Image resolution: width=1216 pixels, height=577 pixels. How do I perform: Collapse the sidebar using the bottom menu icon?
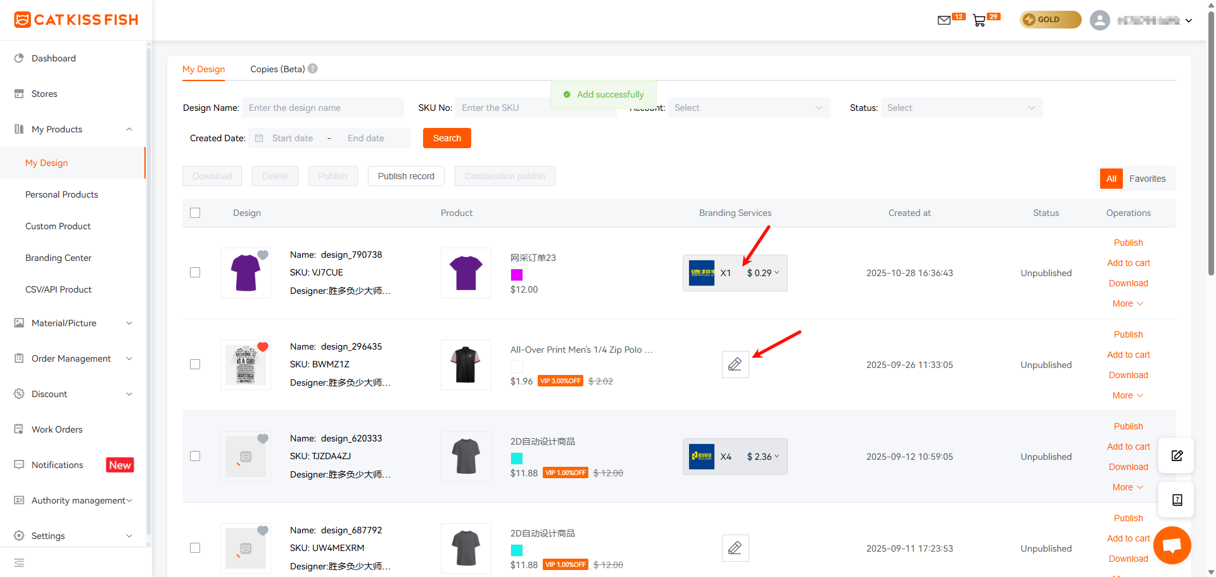19,562
